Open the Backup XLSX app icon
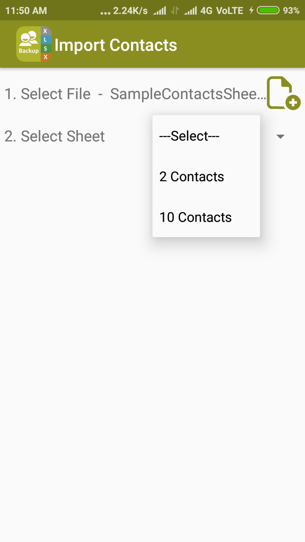 coord(34,44)
